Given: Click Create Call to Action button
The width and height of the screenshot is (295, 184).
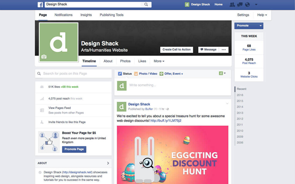Looking at the screenshot, I should click(x=177, y=50).
